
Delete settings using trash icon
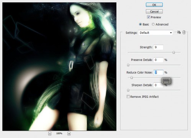click(x=184, y=32)
